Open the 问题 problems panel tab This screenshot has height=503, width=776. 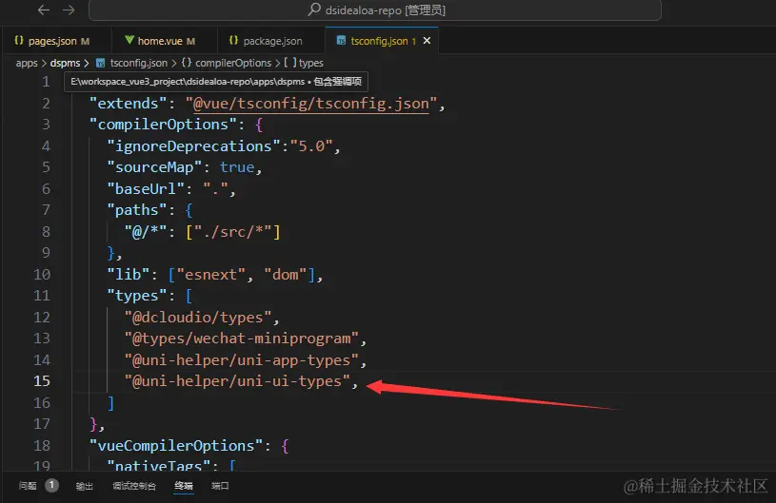(x=28, y=486)
